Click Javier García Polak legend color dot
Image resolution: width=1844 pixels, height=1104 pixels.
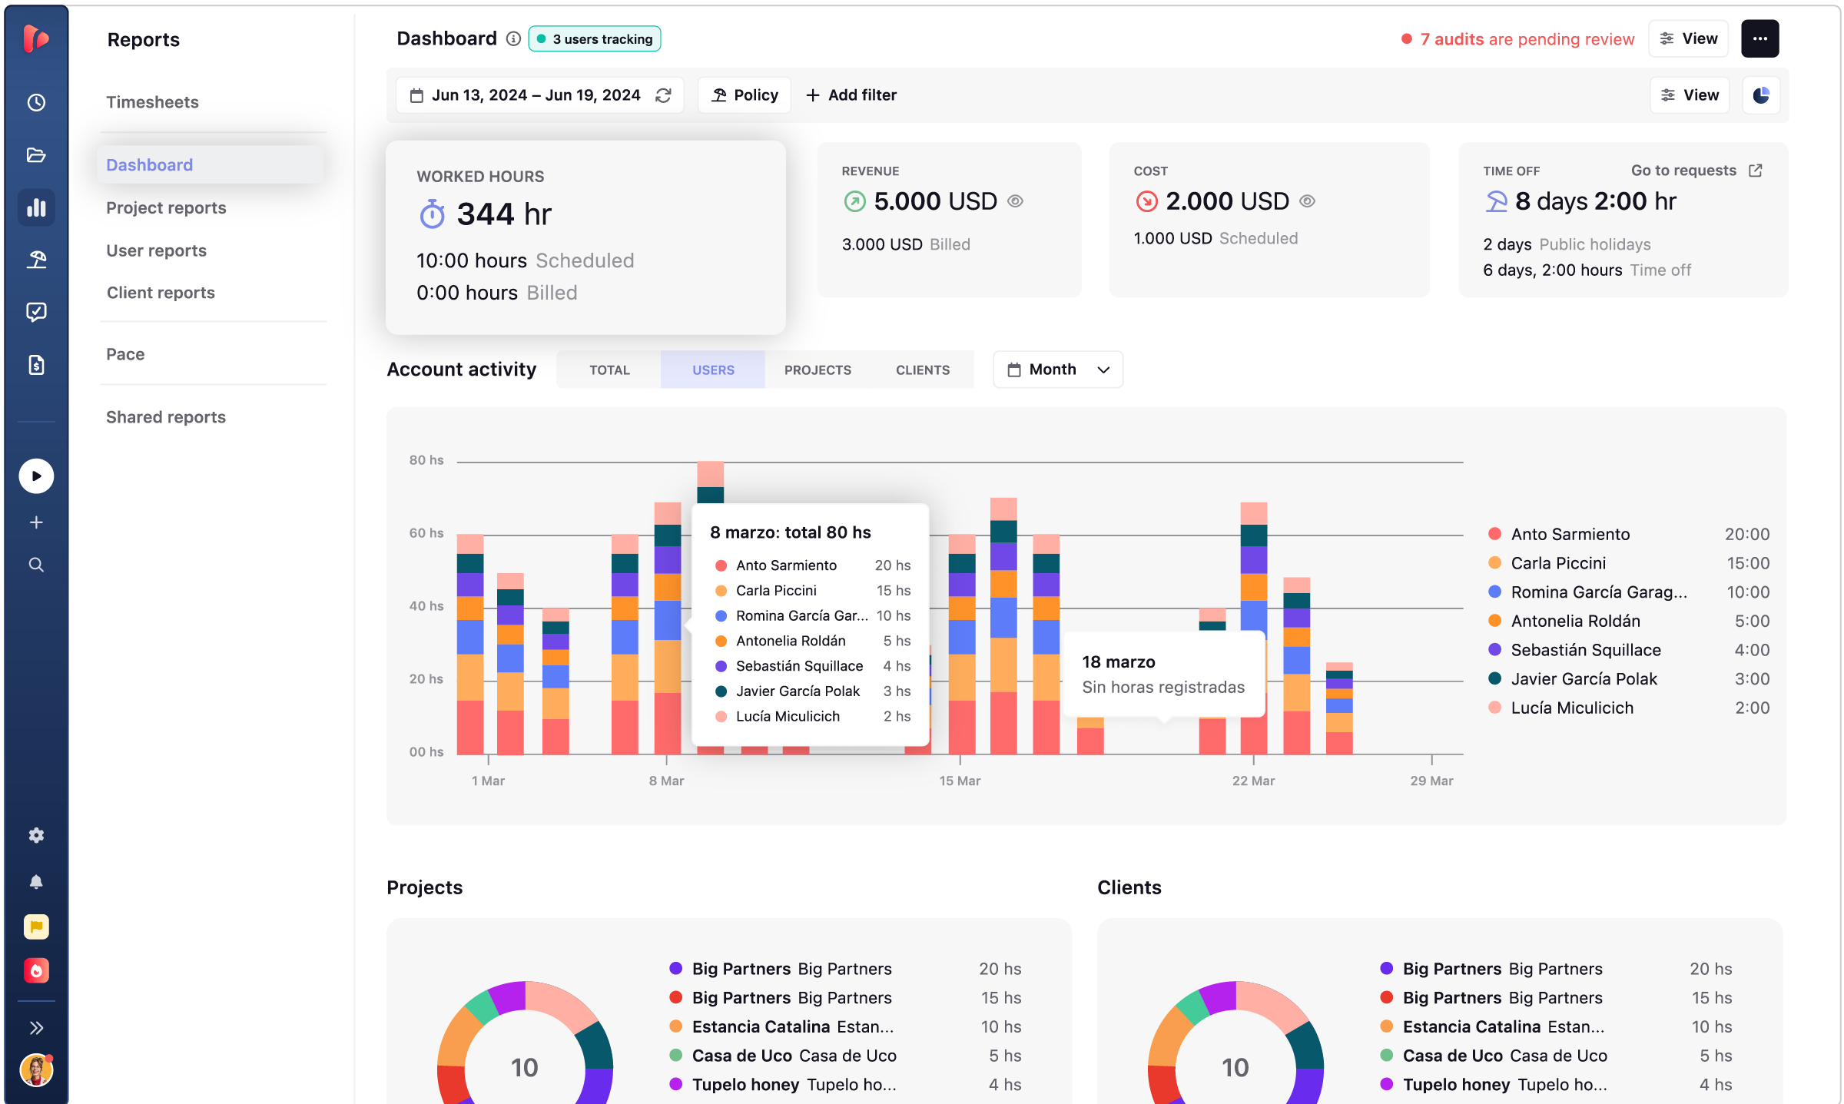coord(1495,678)
